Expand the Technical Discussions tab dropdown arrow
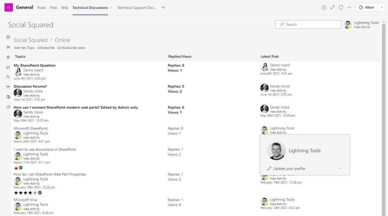The height and width of the screenshot is (216, 388). pyautogui.click(x=111, y=8)
